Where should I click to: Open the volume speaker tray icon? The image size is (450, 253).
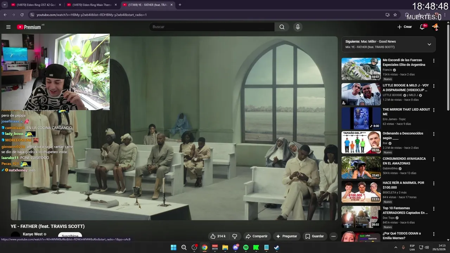tap(427, 247)
